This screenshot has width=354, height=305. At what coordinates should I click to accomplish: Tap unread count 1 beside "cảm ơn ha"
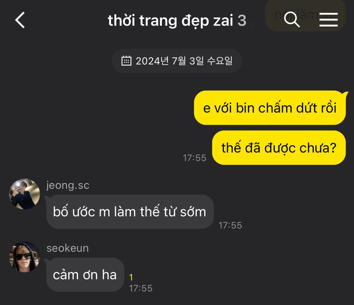click(x=131, y=277)
